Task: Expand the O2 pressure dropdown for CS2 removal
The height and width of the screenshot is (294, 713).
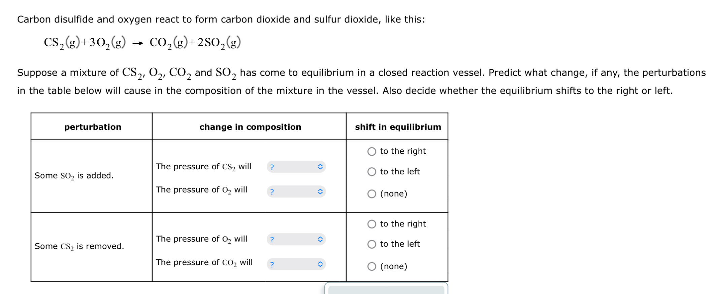Action: click(296, 239)
